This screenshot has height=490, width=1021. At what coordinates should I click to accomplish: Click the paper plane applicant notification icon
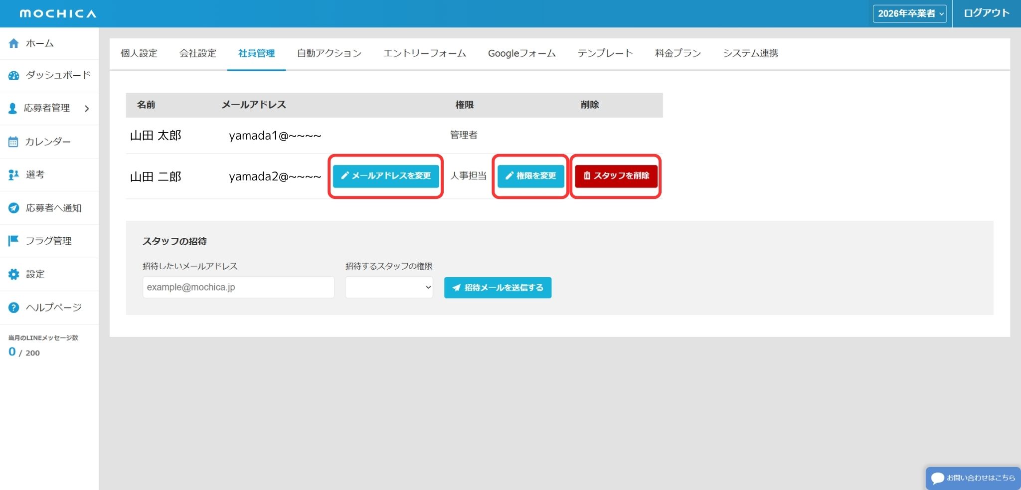coord(13,208)
